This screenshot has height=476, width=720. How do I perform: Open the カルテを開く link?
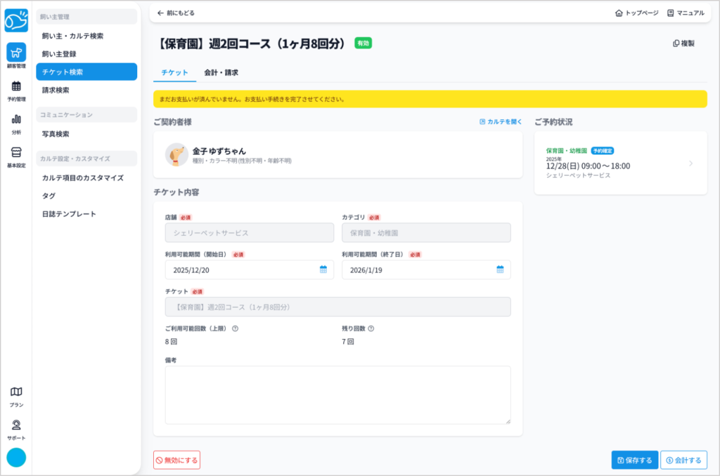(x=501, y=121)
